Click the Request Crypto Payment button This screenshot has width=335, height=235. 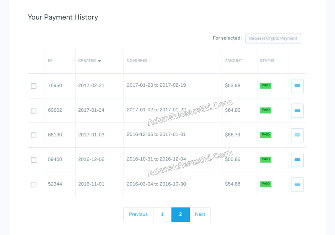(273, 38)
